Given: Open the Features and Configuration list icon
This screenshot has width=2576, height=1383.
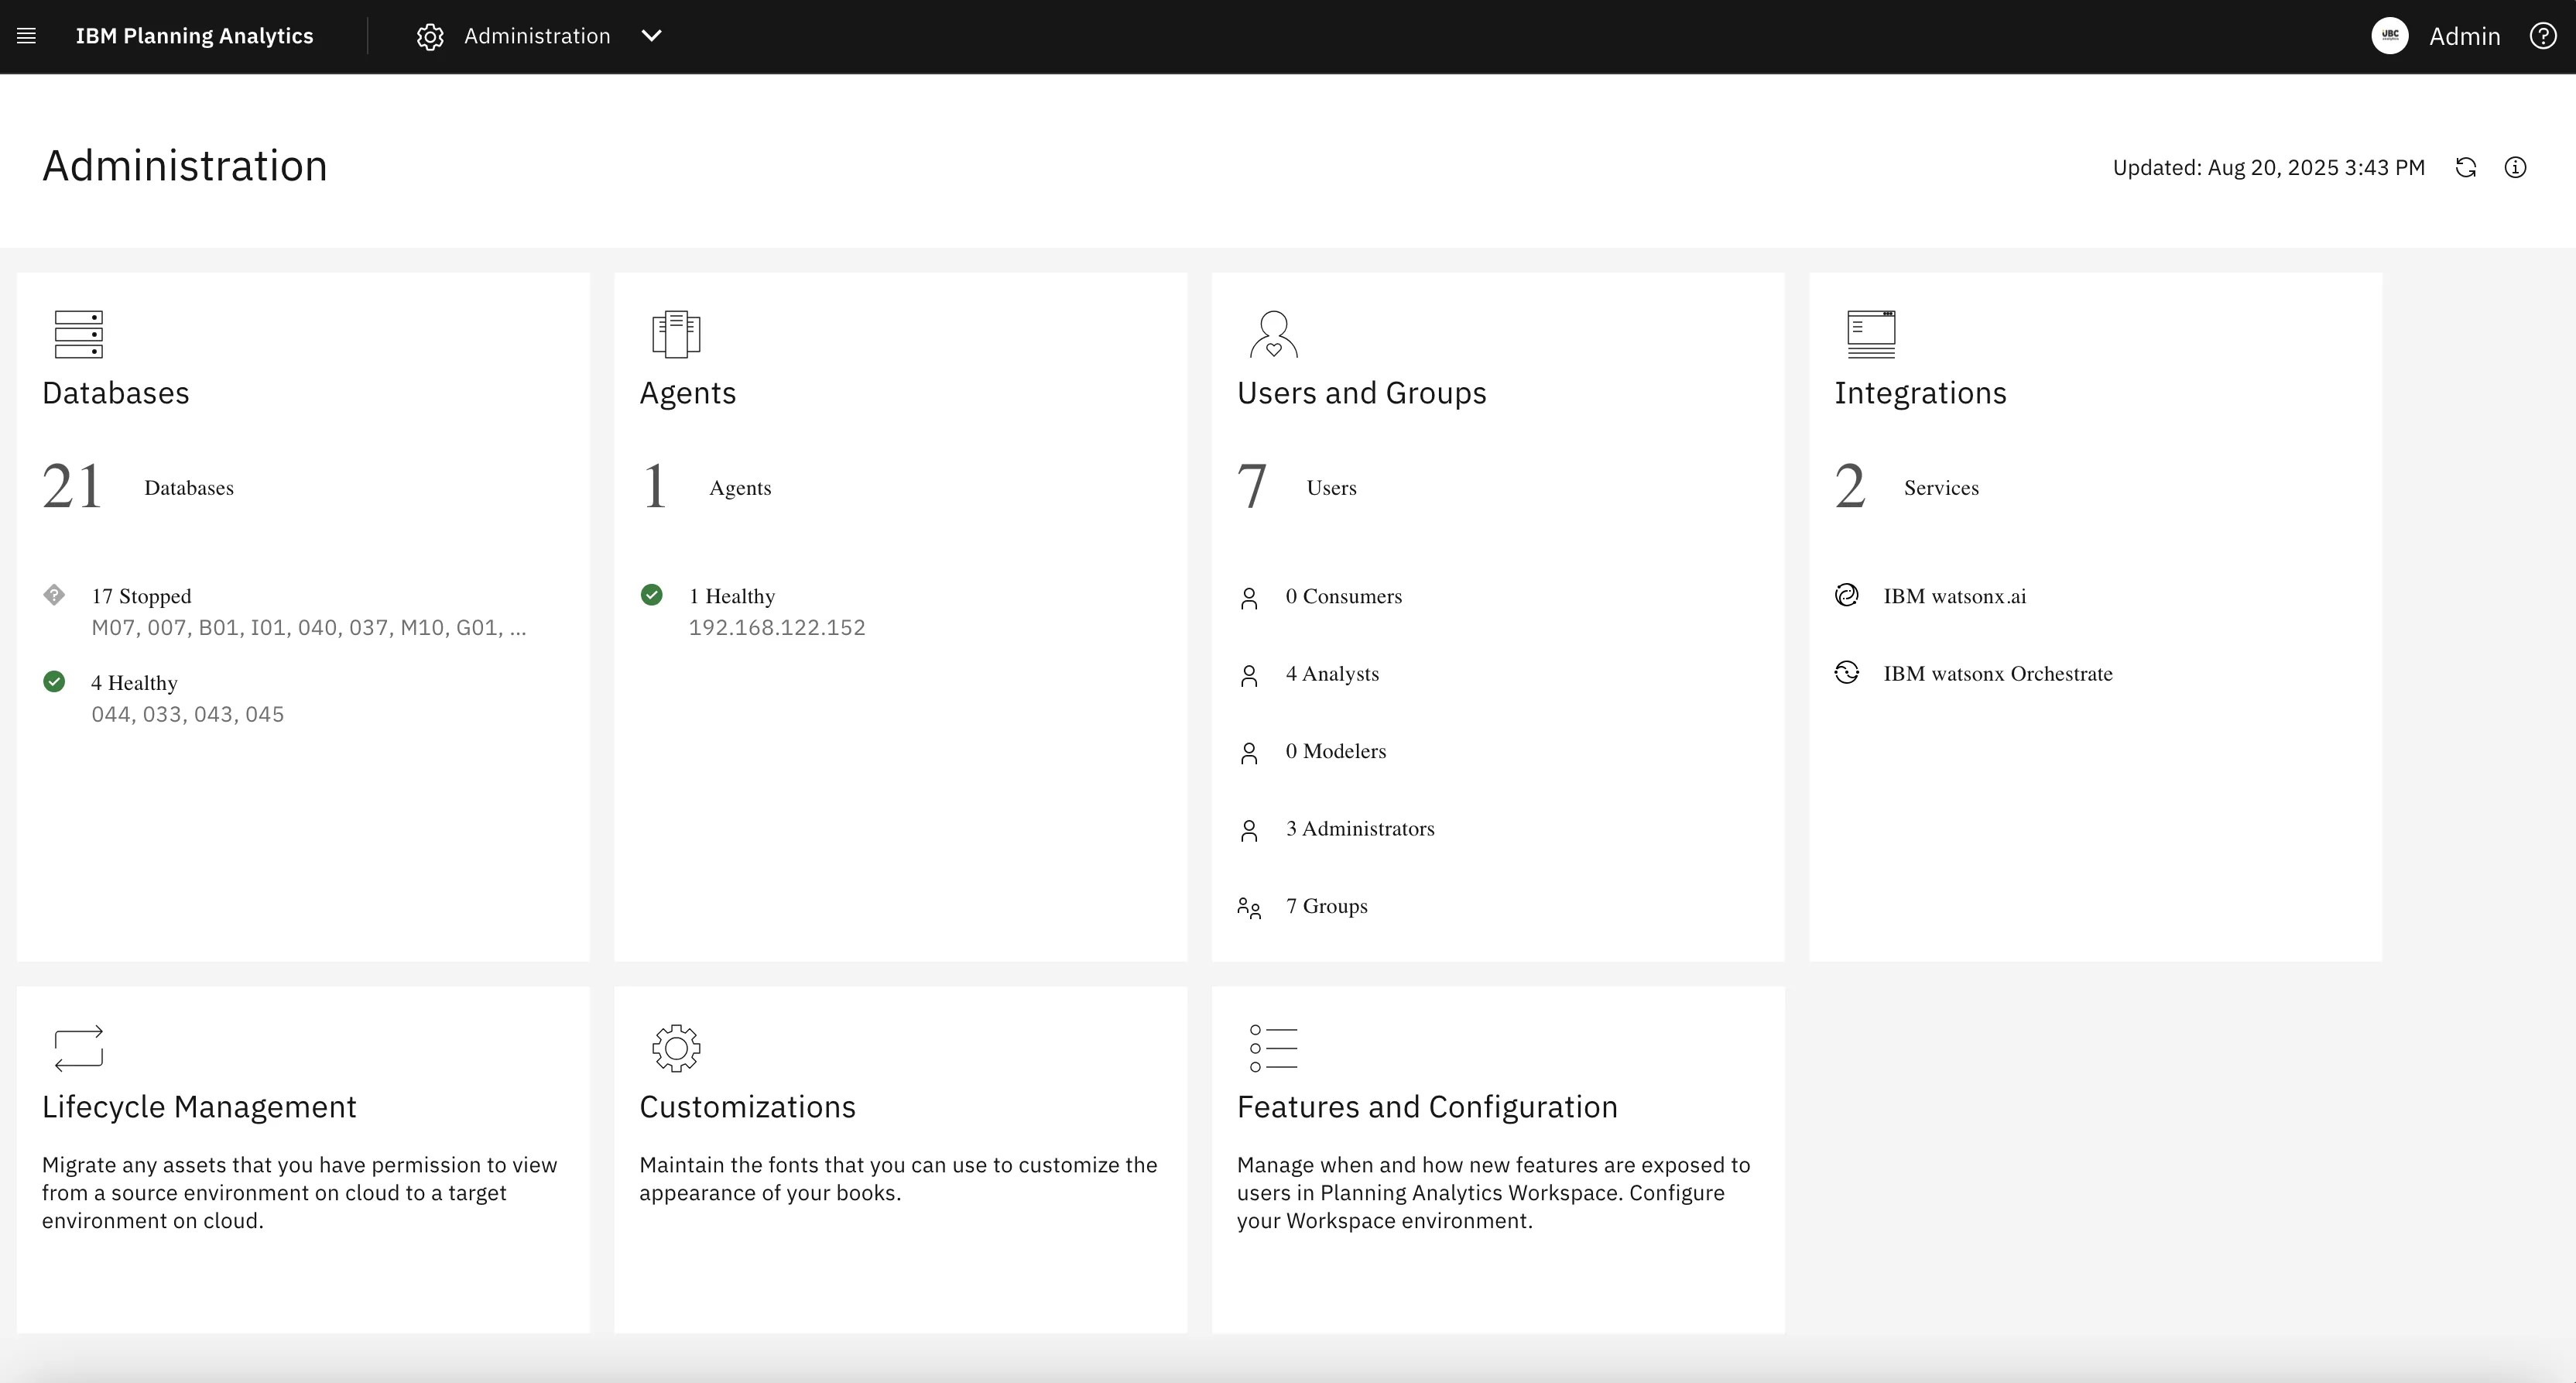Looking at the screenshot, I should click(1273, 1048).
